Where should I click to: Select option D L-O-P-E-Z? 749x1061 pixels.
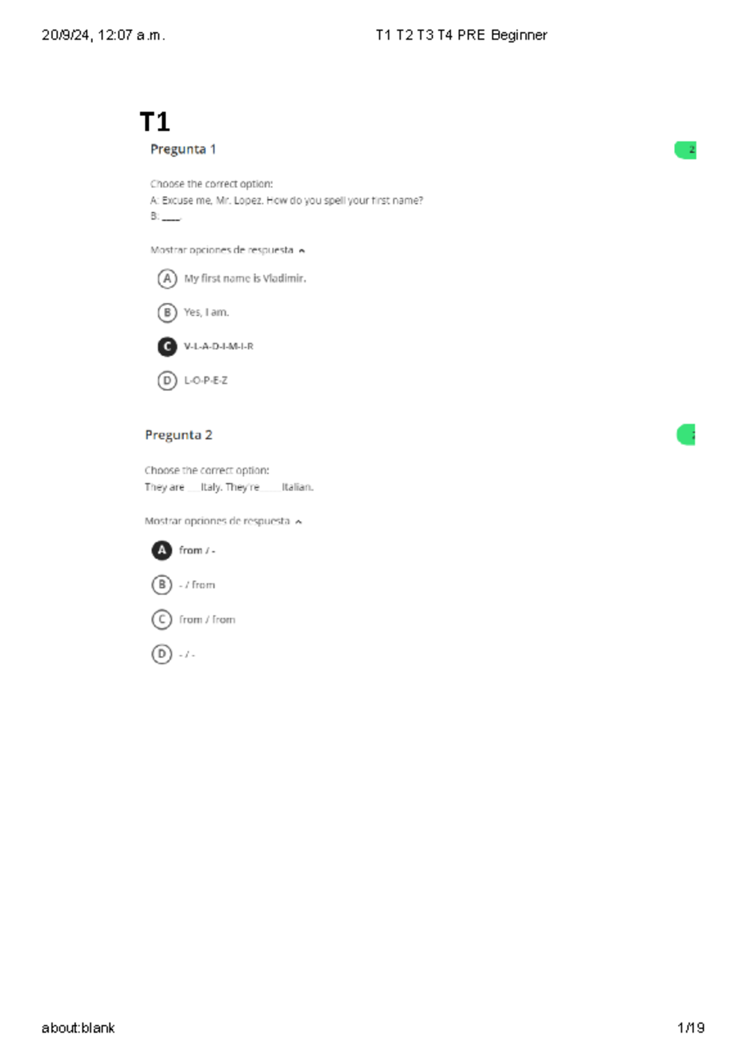click(167, 380)
